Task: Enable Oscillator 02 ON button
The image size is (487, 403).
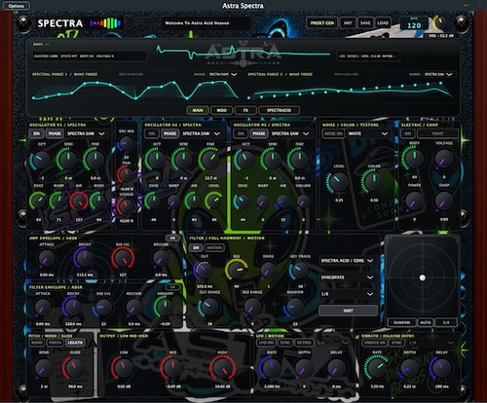Action: coord(152,133)
